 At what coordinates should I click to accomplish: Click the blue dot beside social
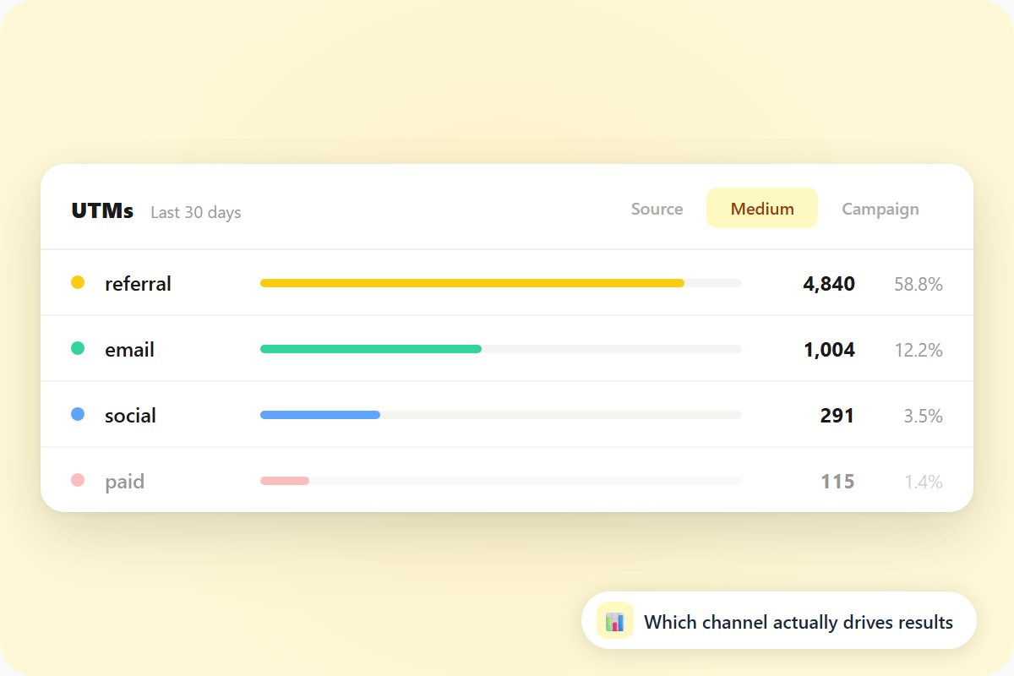point(78,415)
